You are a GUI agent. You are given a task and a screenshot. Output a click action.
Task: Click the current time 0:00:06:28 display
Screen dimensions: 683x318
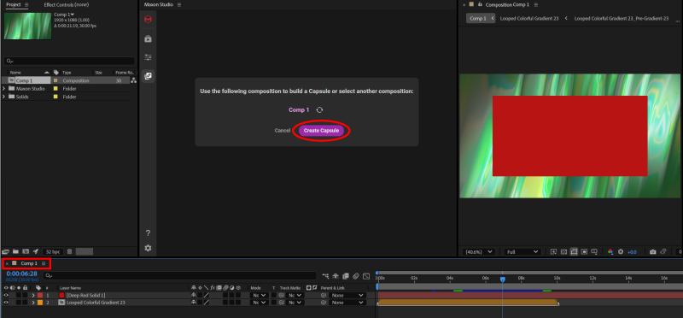pos(21,274)
